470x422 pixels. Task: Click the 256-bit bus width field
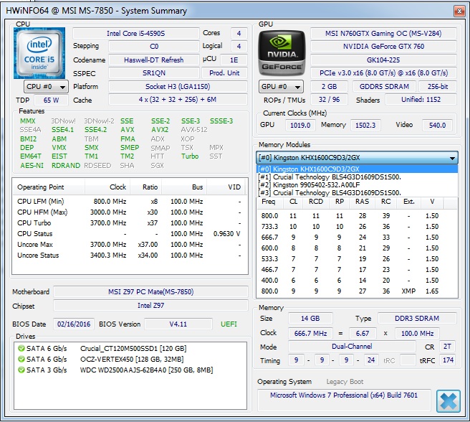coord(438,87)
